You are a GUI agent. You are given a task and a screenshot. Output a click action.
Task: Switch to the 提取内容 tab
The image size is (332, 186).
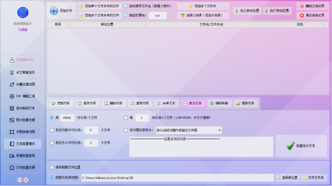pyautogui.click(x=246, y=104)
